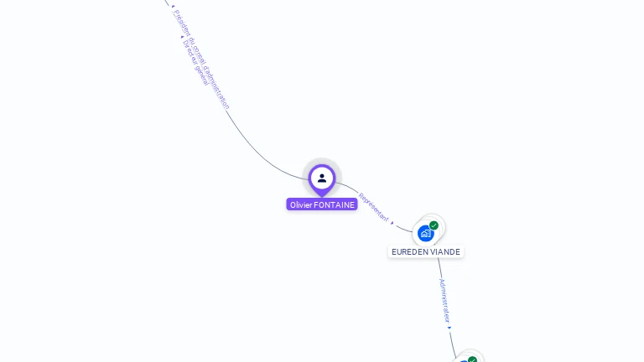This screenshot has width=644, height=362.
Task: Select the EUREDEN VIANDE name label
Action: tap(425, 251)
